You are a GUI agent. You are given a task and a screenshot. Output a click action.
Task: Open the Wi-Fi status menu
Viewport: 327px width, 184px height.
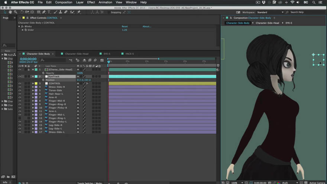[292, 2]
